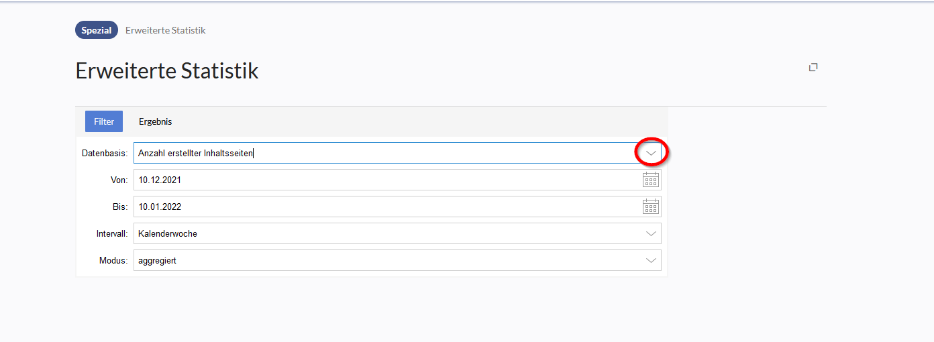
Task: Click the Modus label
Action: tap(114, 260)
